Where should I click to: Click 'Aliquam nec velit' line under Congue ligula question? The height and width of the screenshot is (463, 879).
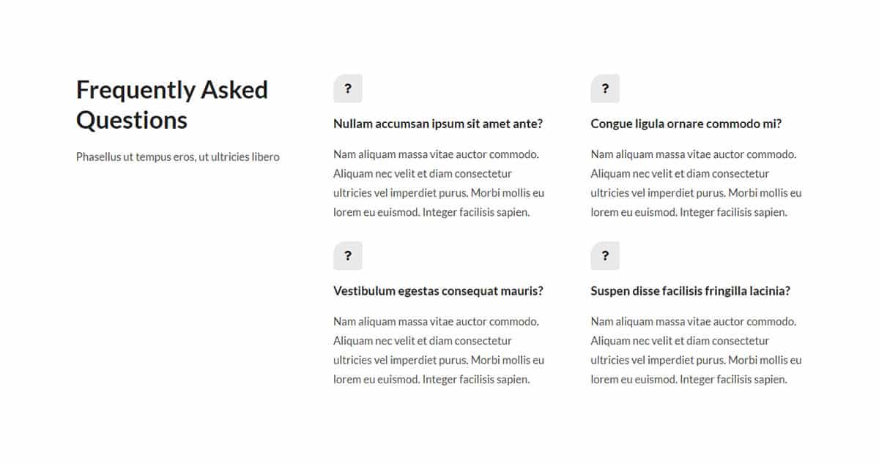680,173
